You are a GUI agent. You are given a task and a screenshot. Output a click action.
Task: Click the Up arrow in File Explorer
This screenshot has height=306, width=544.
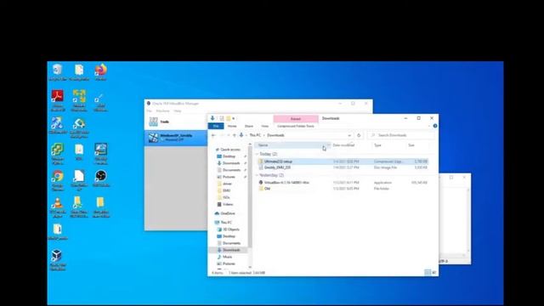[235, 135]
